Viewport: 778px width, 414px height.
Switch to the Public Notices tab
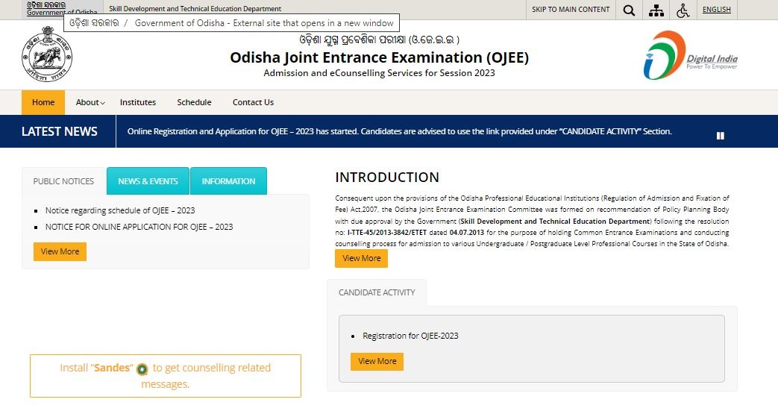pyautogui.click(x=63, y=181)
